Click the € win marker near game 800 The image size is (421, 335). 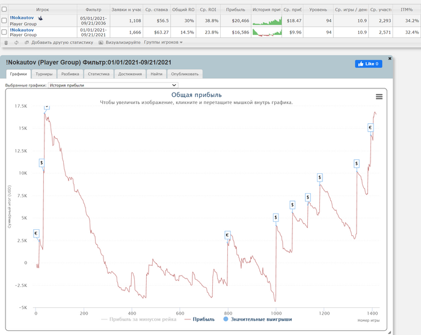click(x=227, y=235)
